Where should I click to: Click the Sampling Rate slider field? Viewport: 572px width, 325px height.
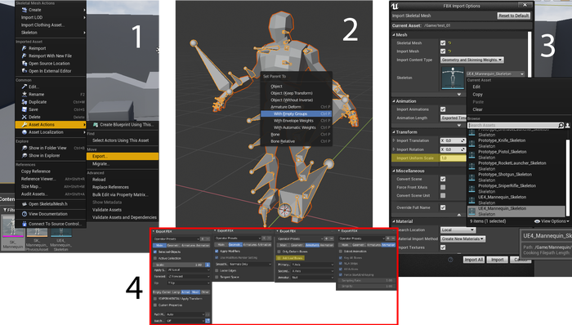(x=367, y=281)
